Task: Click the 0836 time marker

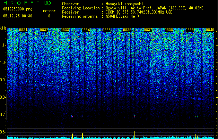Action: 127,30
